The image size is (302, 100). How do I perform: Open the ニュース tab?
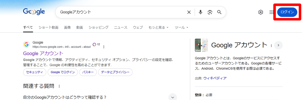coord(121,27)
